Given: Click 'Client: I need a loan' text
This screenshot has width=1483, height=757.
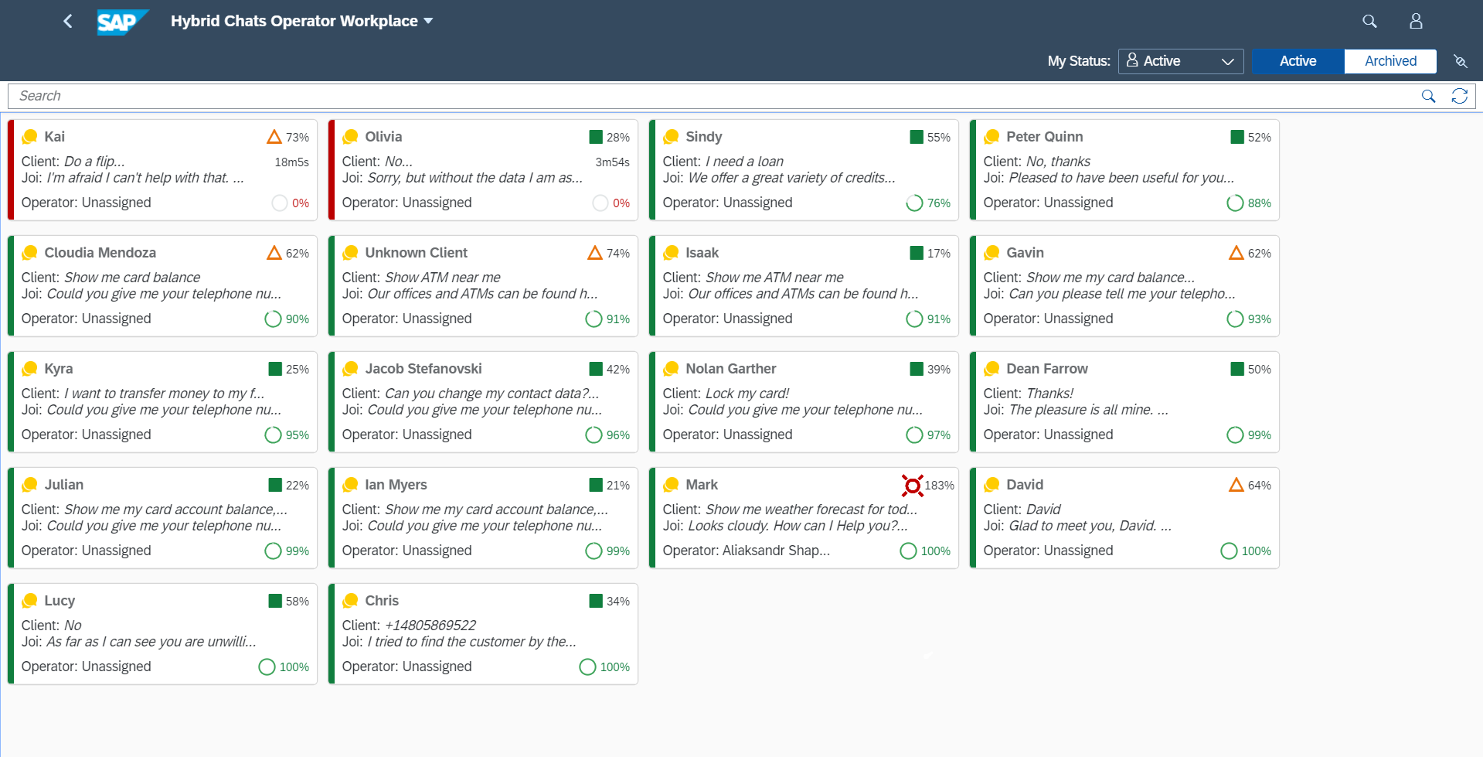Looking at the screenshot, I should click(723, 162).
